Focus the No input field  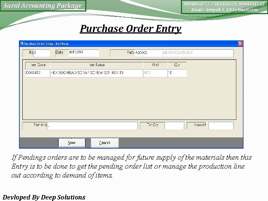coord(42,53)
